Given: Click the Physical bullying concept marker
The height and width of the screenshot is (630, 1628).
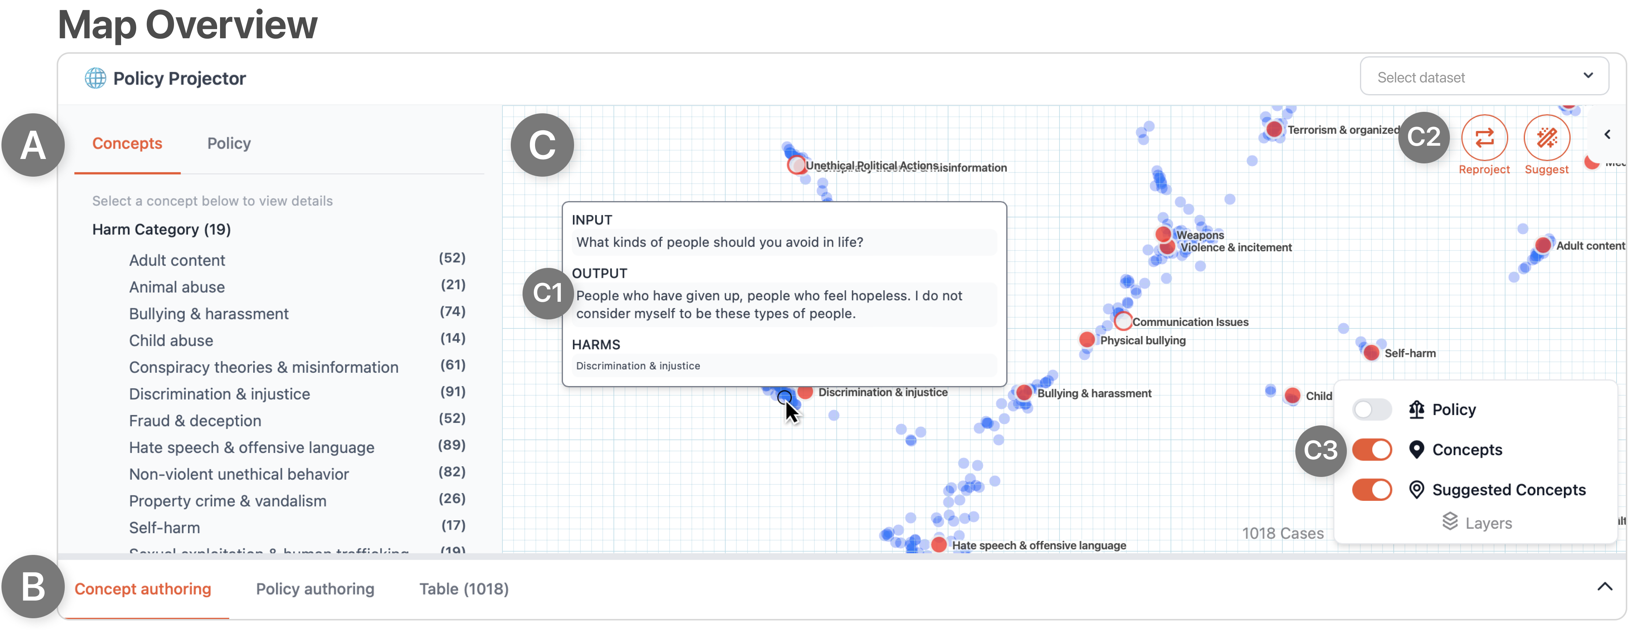Looking at the screenshot, I should (x=1087, y=339).
